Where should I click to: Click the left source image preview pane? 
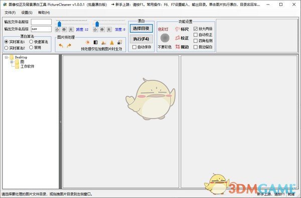point(121,122)
